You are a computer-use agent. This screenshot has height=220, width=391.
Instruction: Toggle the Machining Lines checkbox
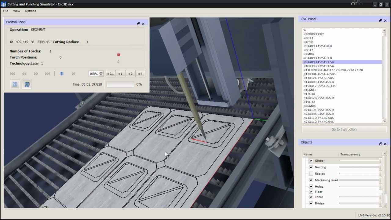point(311,180)
